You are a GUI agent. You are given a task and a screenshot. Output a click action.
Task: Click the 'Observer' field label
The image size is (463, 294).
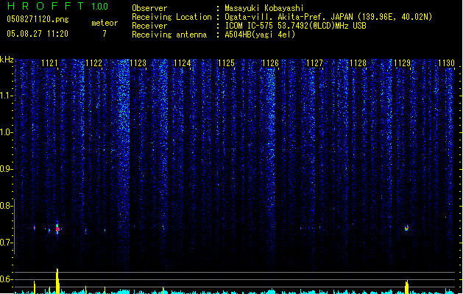[x=149, y=8]
